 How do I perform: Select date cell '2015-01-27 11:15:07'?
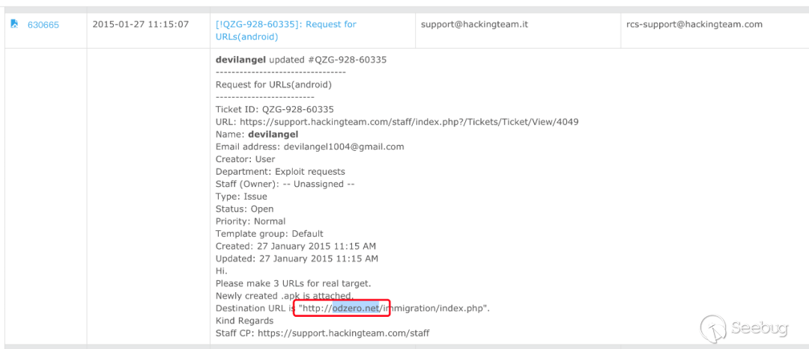[x=141, y=24]
